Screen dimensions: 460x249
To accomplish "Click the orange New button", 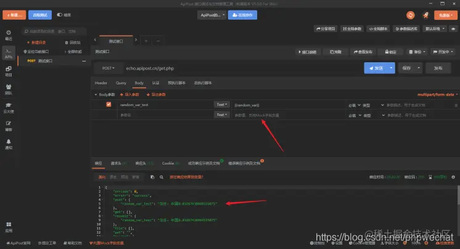I will pyautogui.click(x=14, y=15).
